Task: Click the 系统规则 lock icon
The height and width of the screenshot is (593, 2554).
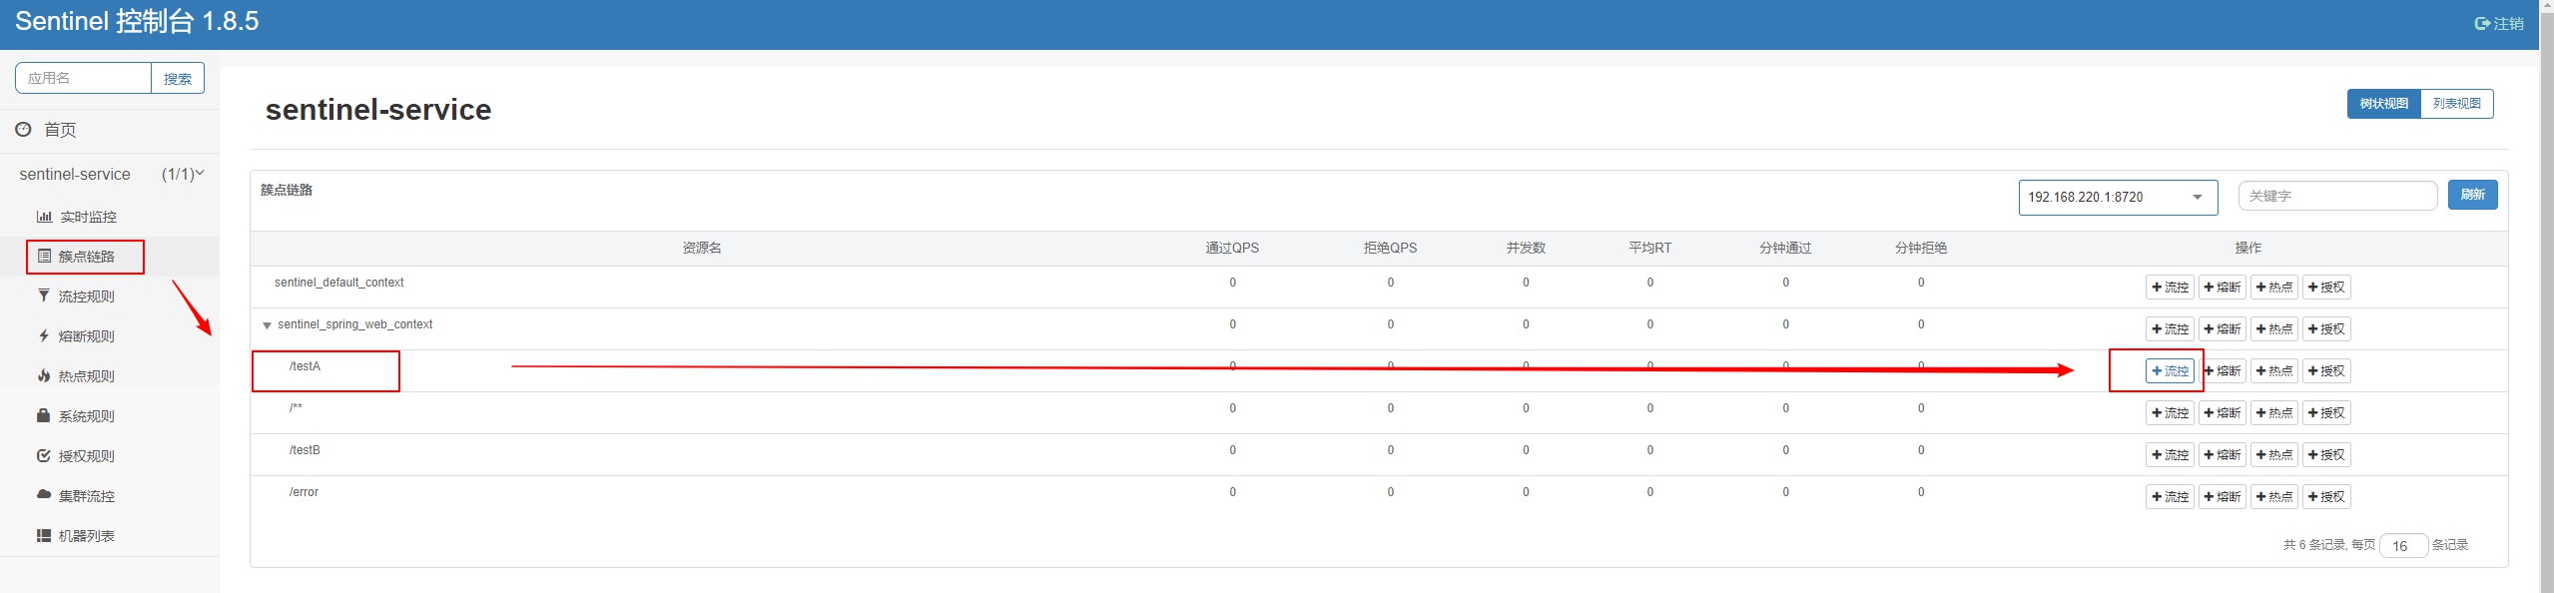Action: click(x=44, y=415)
